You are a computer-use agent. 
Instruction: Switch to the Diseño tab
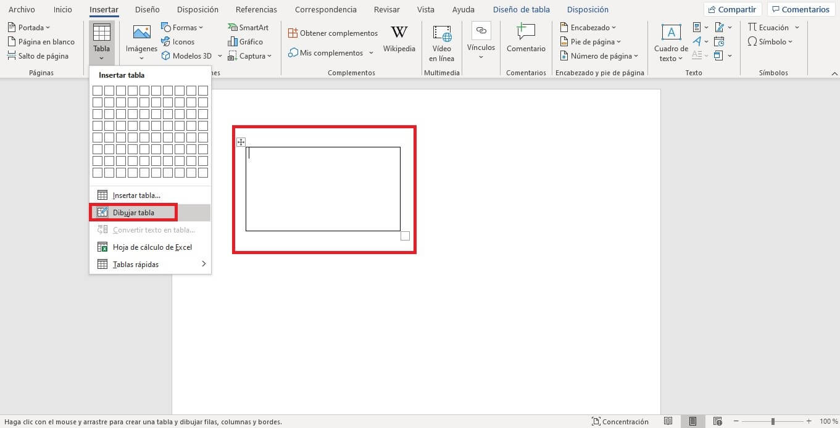[147, 9]
